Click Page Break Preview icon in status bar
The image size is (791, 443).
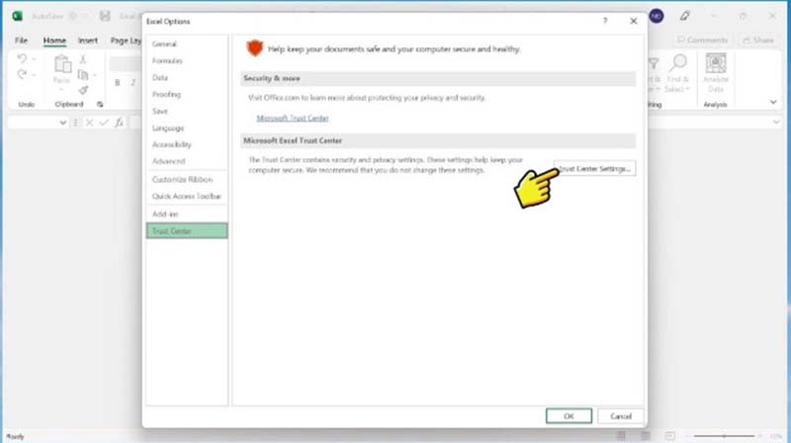pyautogui.click(x=669, y=435)
